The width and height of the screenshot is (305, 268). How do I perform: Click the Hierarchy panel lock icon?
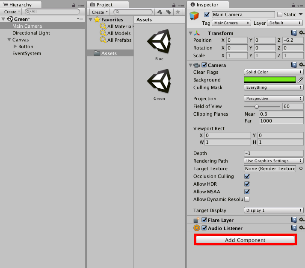point(74,6)
